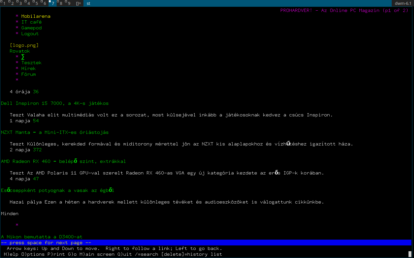The height and width of the screenshot is (258, 414).
Task: Switch to dwm workspace tag 1
Action: (4, 3)
